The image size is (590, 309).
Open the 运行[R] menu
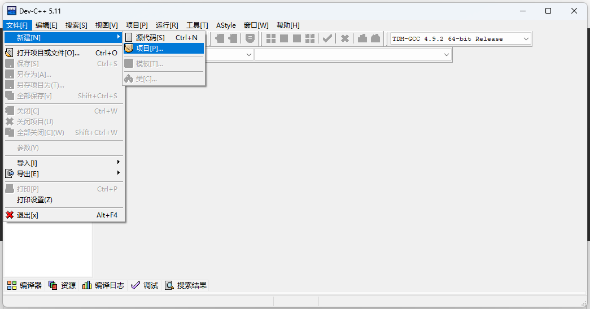(167, 25)
